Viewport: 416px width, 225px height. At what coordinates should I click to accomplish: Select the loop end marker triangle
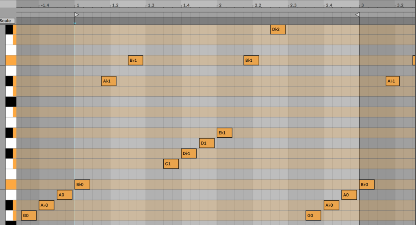357,15
